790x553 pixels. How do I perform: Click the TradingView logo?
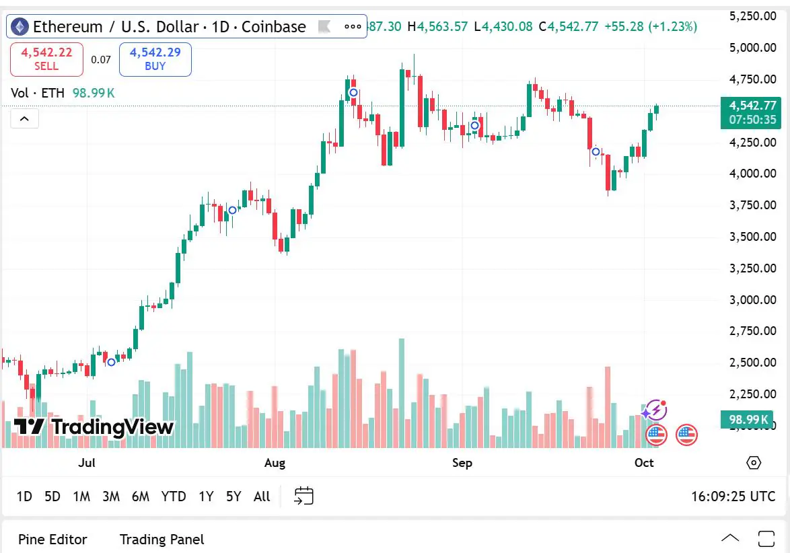tap(94, 427)
